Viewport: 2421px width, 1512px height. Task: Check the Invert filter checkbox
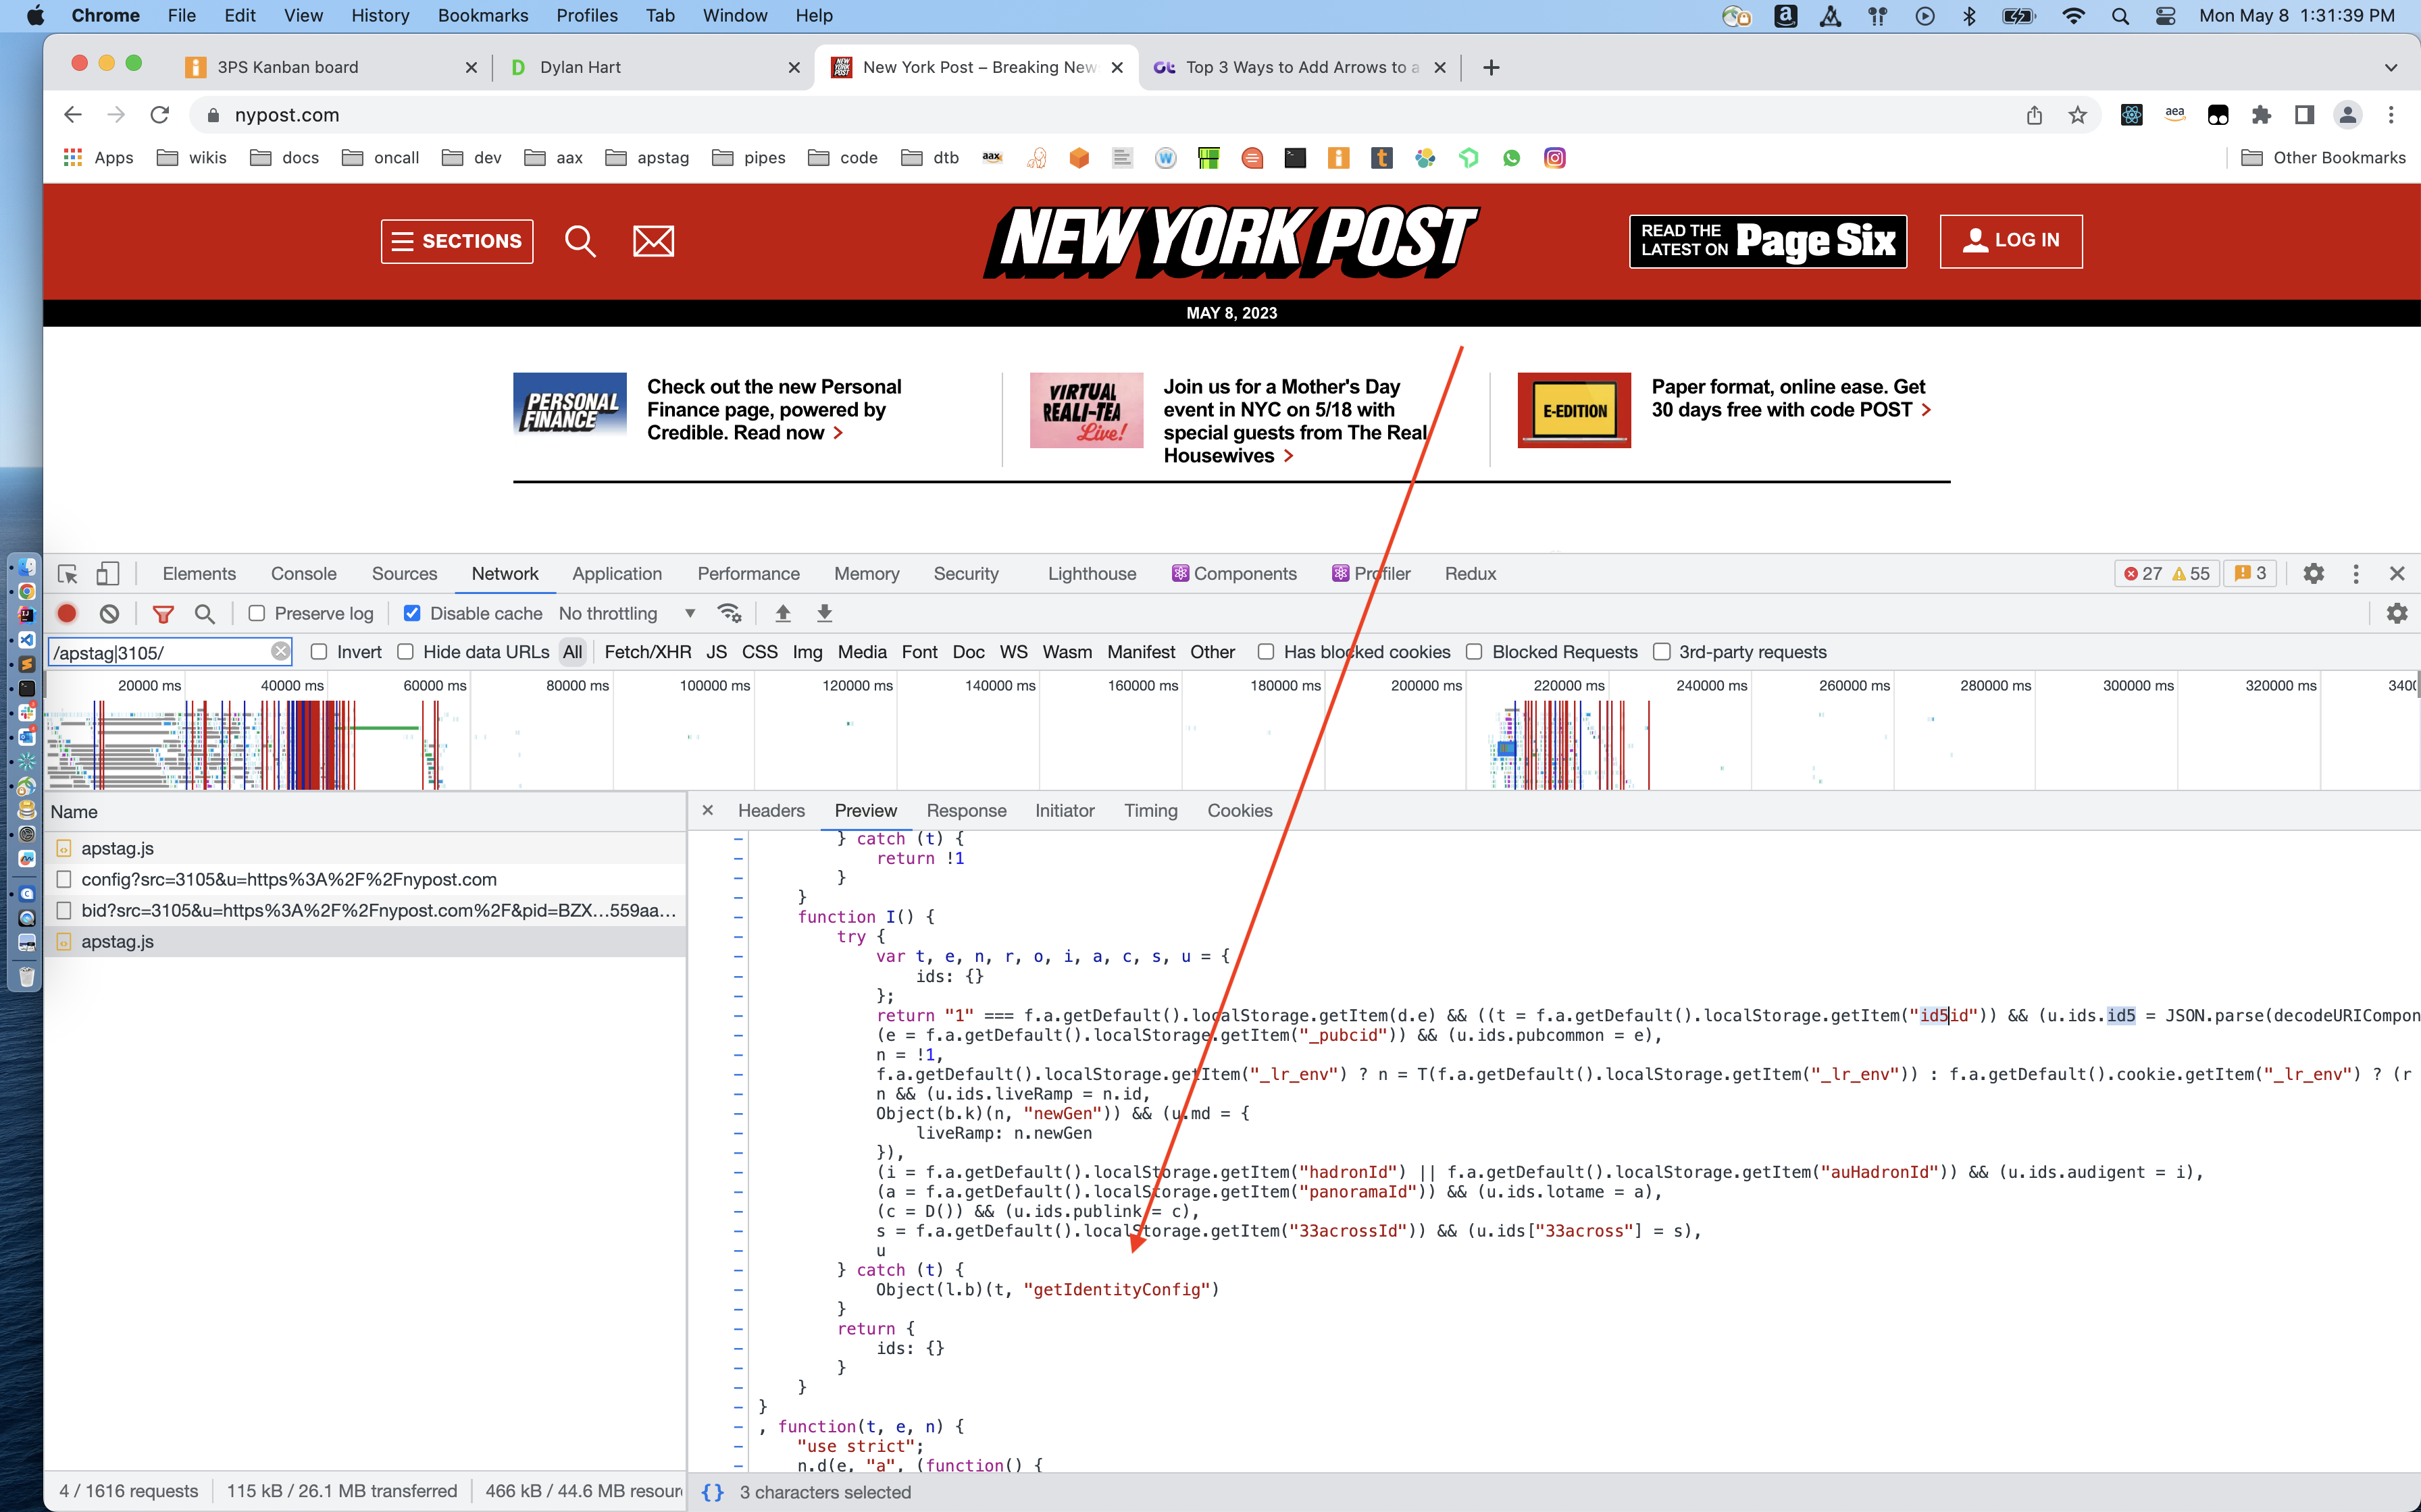319,652
